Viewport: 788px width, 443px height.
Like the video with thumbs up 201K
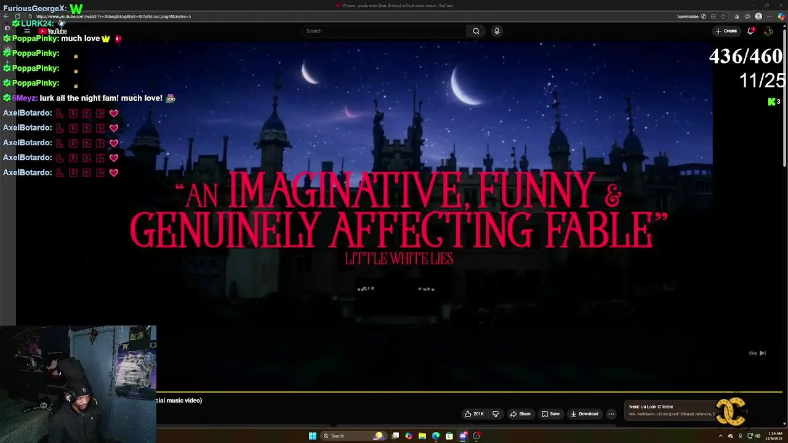[x=474, y=414]
